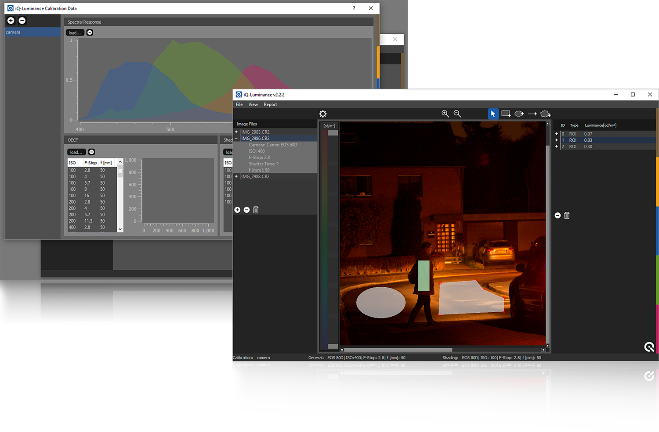The height and width of the screenshot is (432, 659).
Task: Remove selected image file with minus icon
Action: click(x=246, y=210)
